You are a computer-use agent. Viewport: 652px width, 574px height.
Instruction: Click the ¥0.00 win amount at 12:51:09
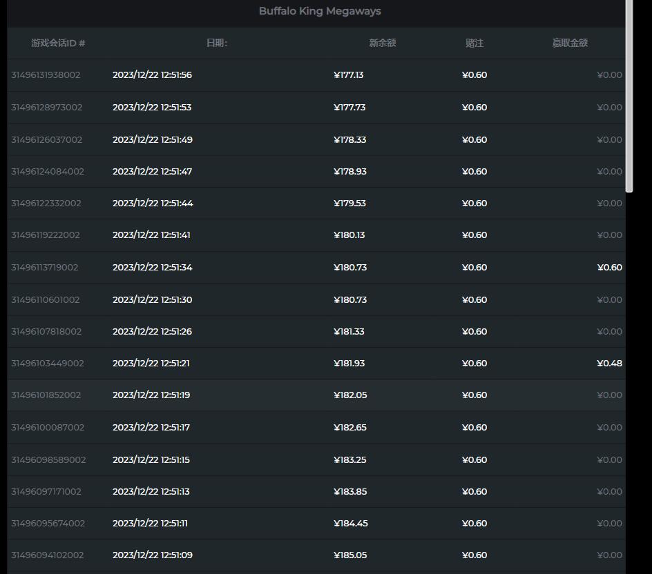pos(610,555)
